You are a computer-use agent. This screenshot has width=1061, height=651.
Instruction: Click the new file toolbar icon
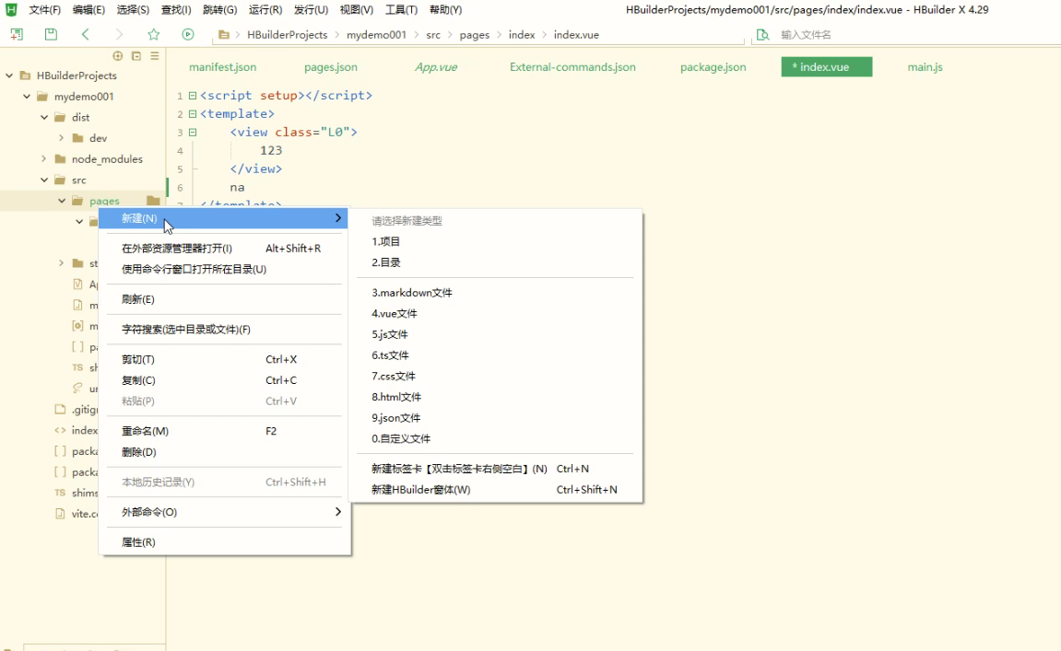[x=17, y=34]
